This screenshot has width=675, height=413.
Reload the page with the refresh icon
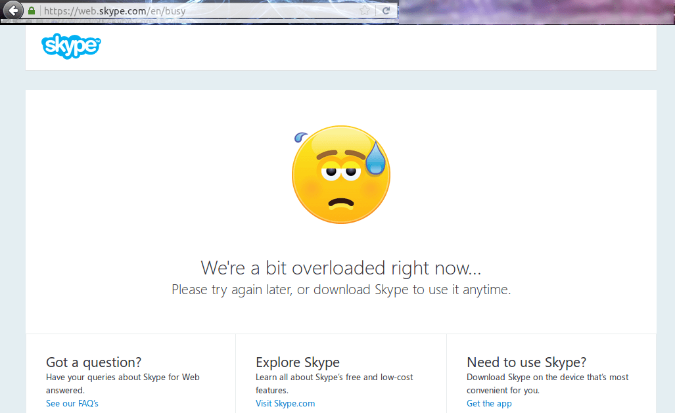[x=386, y=11]
